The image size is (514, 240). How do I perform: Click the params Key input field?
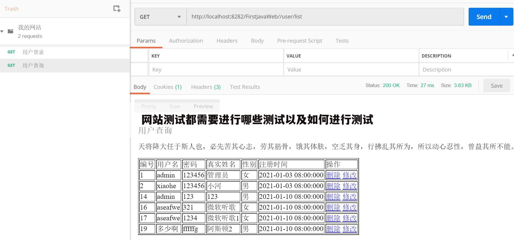[216, 69]
